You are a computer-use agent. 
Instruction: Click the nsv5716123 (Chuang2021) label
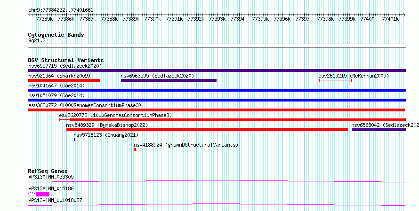click(106, 135)
